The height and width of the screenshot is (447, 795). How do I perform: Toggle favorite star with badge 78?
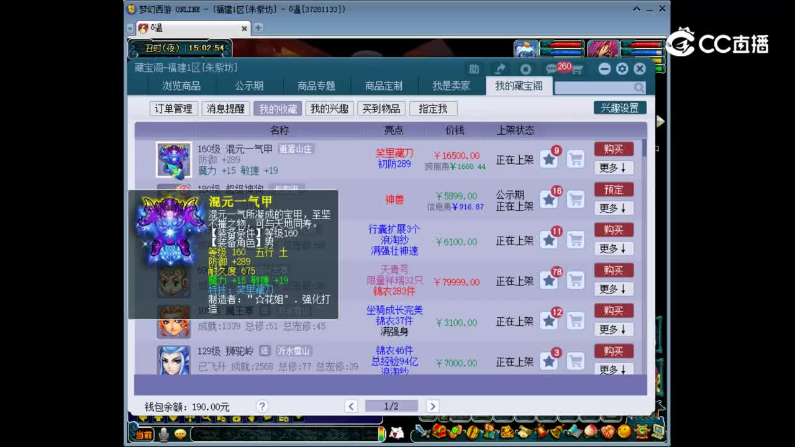(548, 281)
